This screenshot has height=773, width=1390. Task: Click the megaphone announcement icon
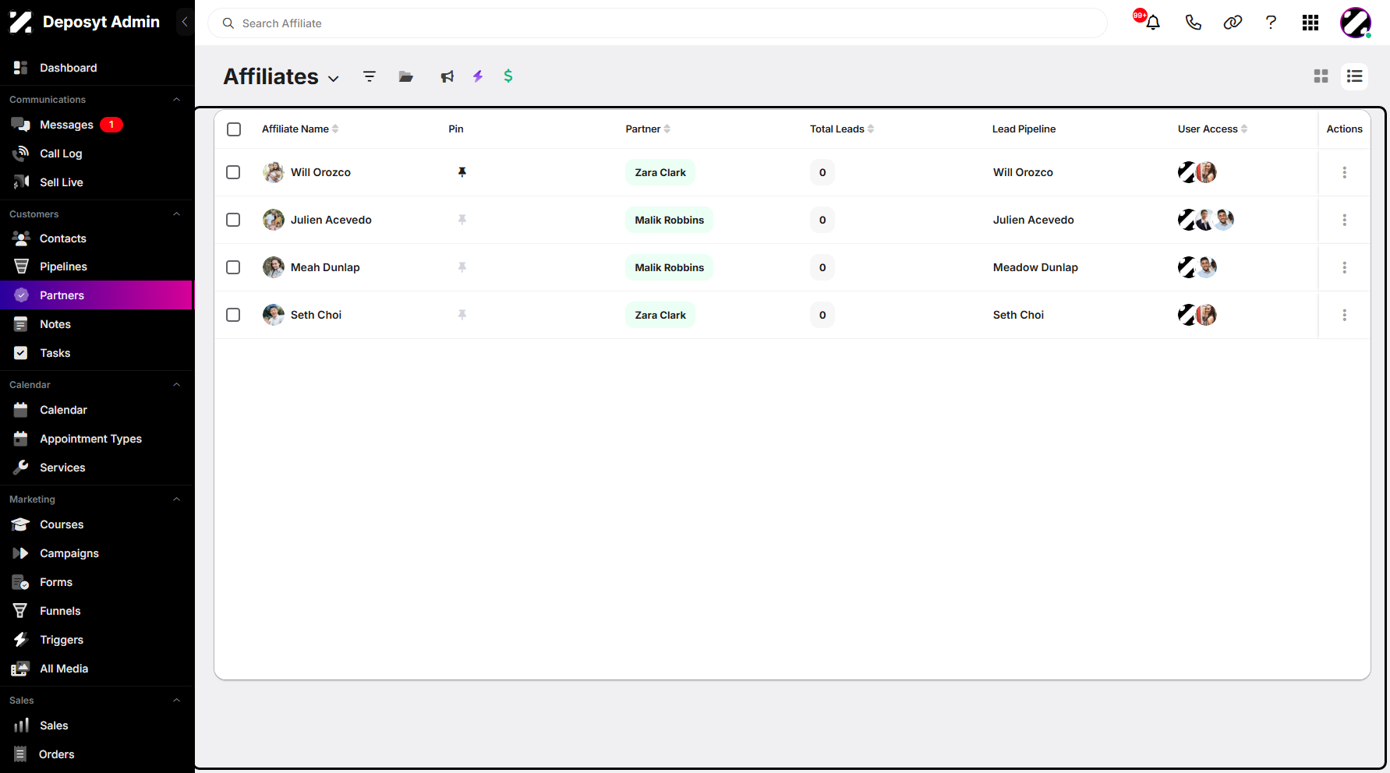(447, 76)
